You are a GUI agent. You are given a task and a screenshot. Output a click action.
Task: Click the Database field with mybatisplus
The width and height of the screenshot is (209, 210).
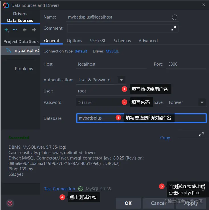(x=142, y=118)
